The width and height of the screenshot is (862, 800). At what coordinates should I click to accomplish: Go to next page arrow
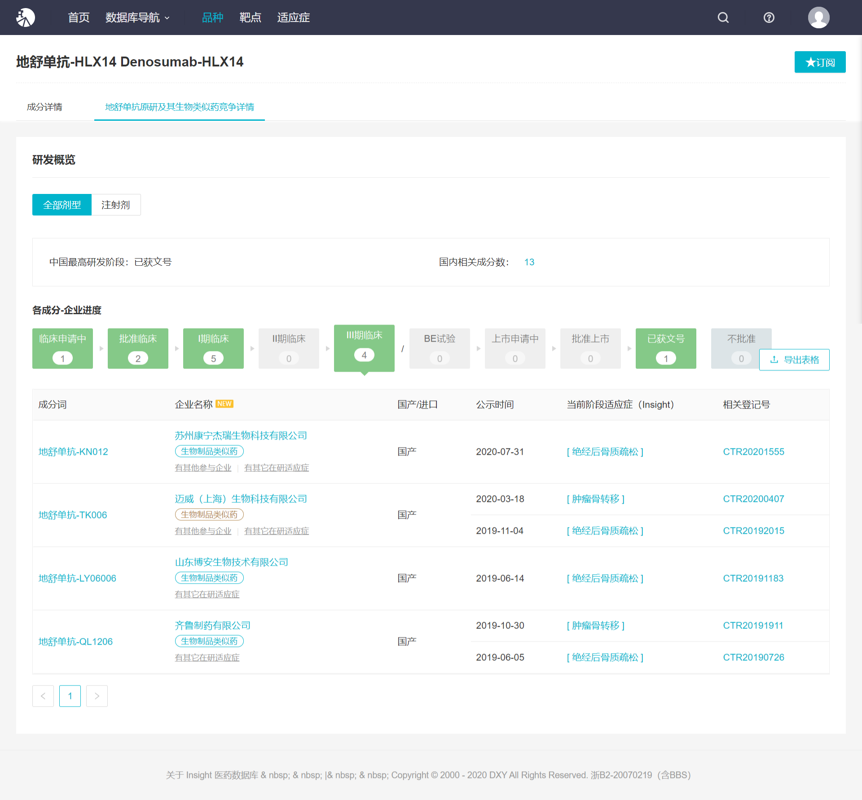(x=97, y=696)
